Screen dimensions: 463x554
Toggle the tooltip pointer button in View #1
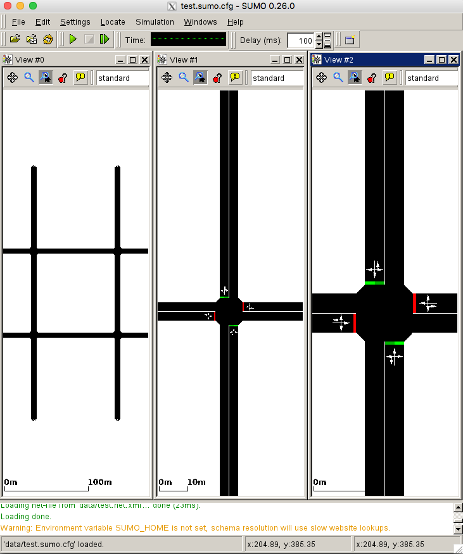click(x=200, y=78)
